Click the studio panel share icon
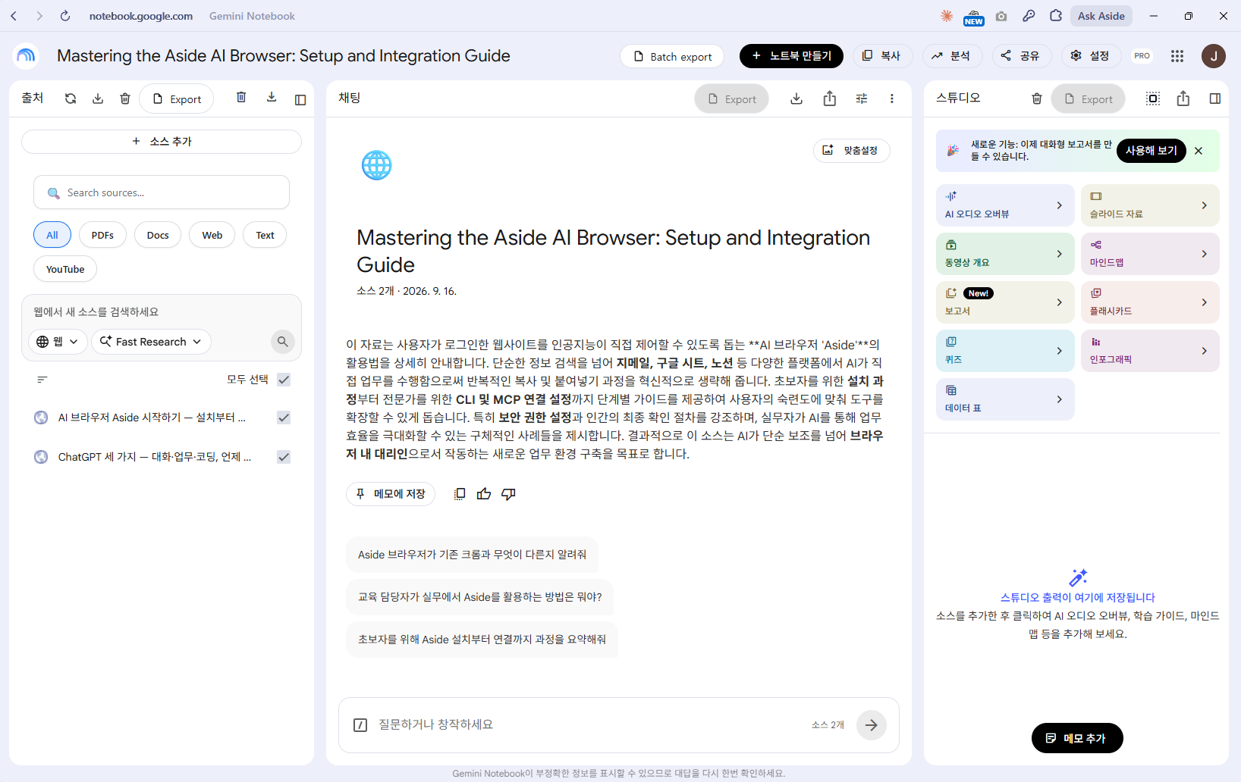This screenshot has width=1241, height=782. click(1183, 99)
